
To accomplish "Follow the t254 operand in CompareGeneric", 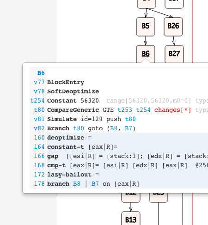I will pos(143,110).
